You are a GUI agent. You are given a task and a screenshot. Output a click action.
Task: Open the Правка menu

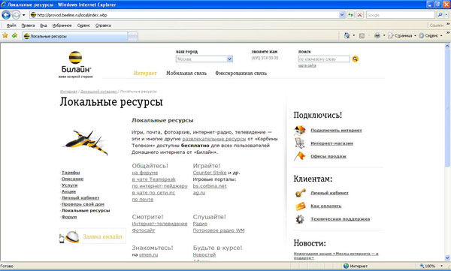tap(28, 26)
